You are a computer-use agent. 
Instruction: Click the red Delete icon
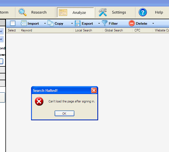132,23
